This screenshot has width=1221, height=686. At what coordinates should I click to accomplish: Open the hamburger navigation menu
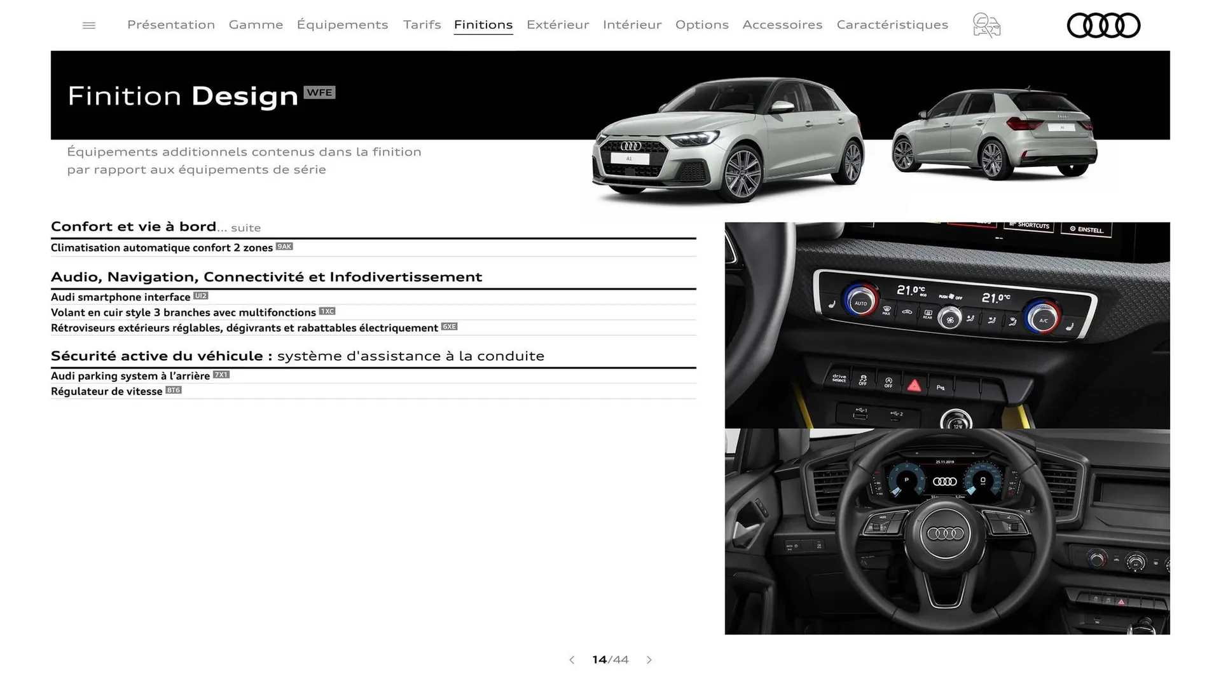88,25
